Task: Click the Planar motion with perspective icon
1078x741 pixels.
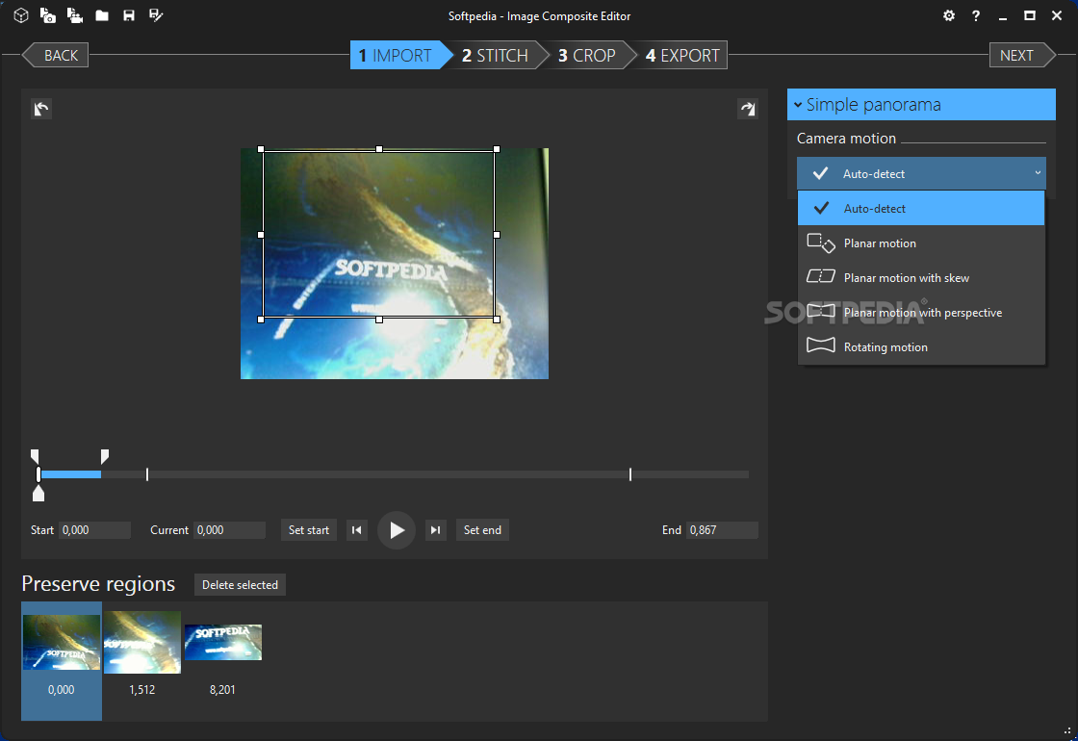Action: [x=821, y=311]
